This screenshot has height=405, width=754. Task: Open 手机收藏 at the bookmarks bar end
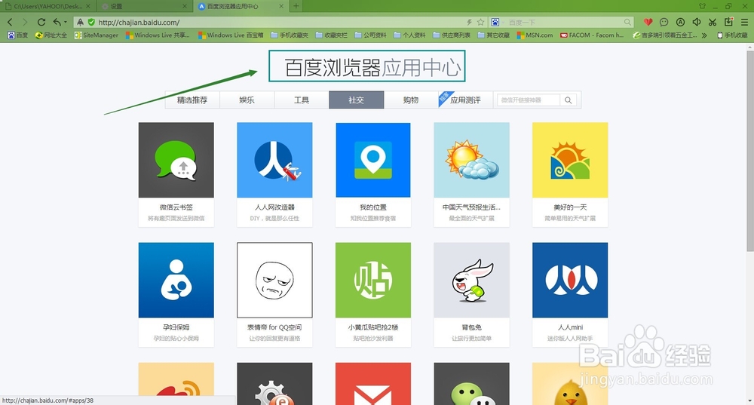click(x=732, y=35)
